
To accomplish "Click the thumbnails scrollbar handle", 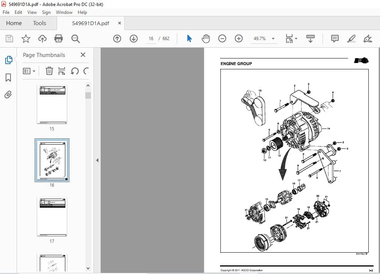I will pos(88,95).
